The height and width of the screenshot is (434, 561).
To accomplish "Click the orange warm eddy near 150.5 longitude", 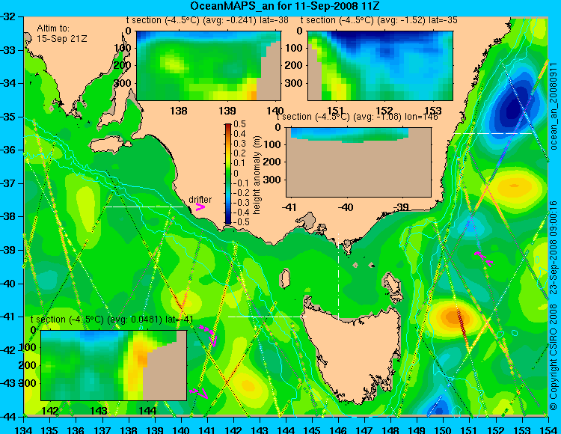I will pyautogui.click(x=453, y=318).
